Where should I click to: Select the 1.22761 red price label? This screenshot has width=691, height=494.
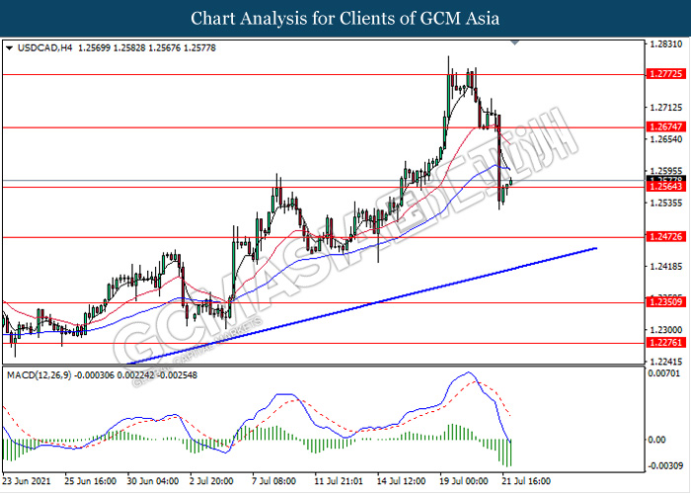pos(666,343)
